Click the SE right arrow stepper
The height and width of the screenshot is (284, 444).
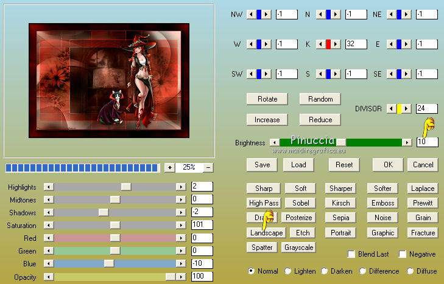point(406,74)
